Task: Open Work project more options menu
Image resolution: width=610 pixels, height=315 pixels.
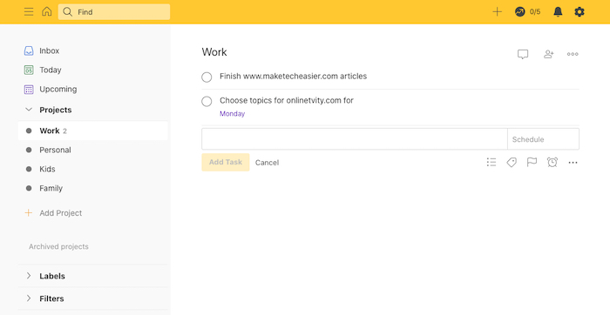Action: coord(573,54)
